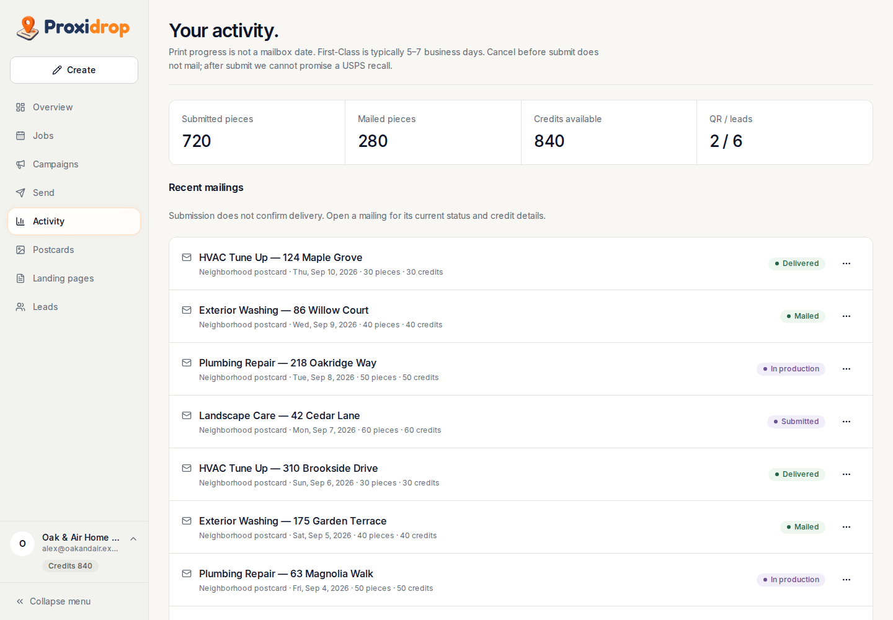Open mailing HVAC Tune Up — 310 Brookside Drive
Viewport: 893px width, 620px height.
(x=521, y=474)
